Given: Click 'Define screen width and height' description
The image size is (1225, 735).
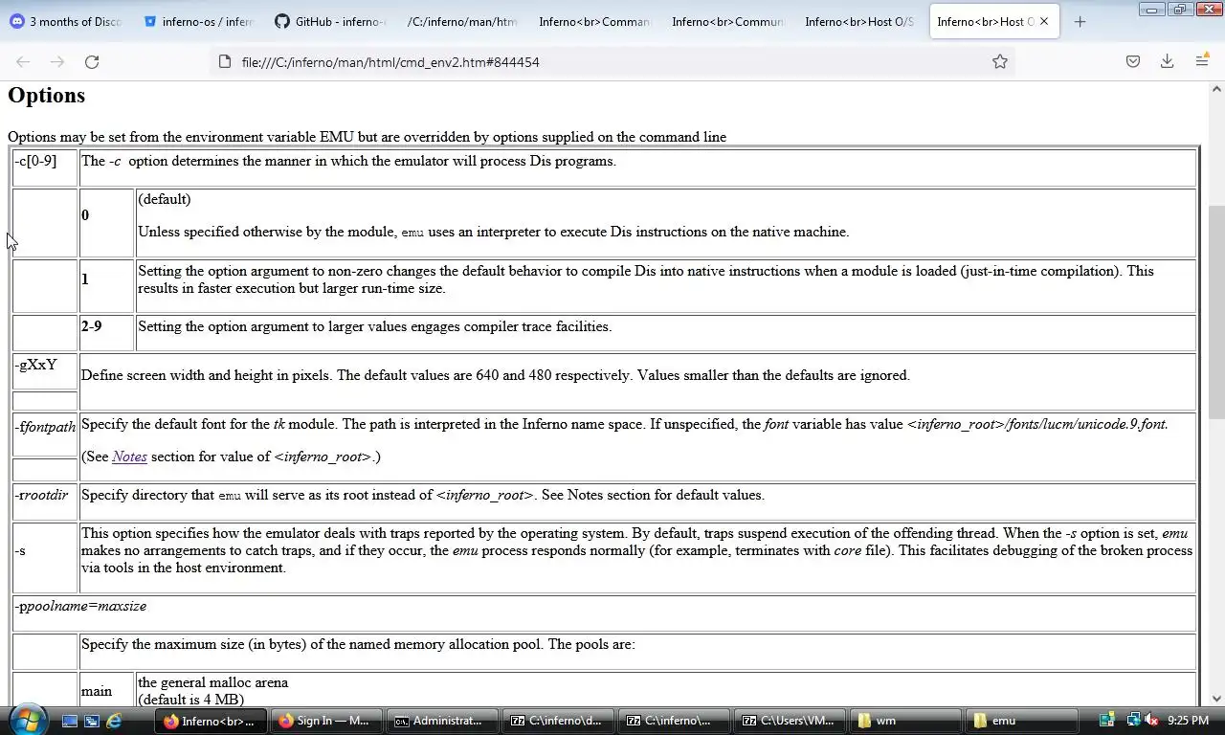Looking at the screenshot, I should pyautogui.click(x=495, y=375).
